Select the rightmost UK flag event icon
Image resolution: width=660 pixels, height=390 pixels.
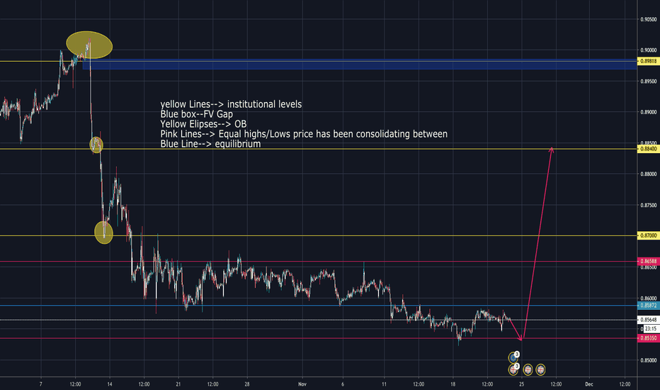[540, 369]
